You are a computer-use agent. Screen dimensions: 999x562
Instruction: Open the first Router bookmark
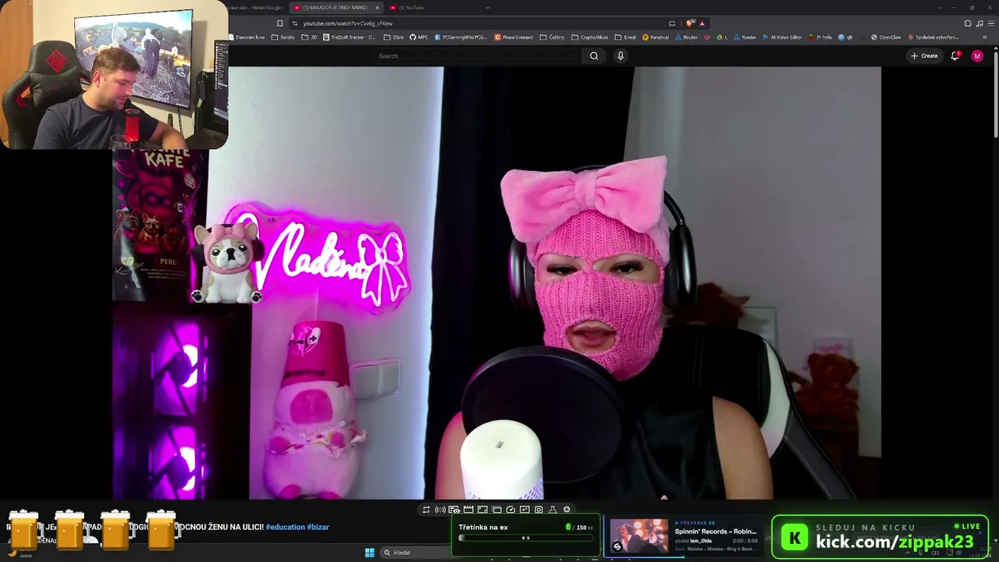point(687,37)
